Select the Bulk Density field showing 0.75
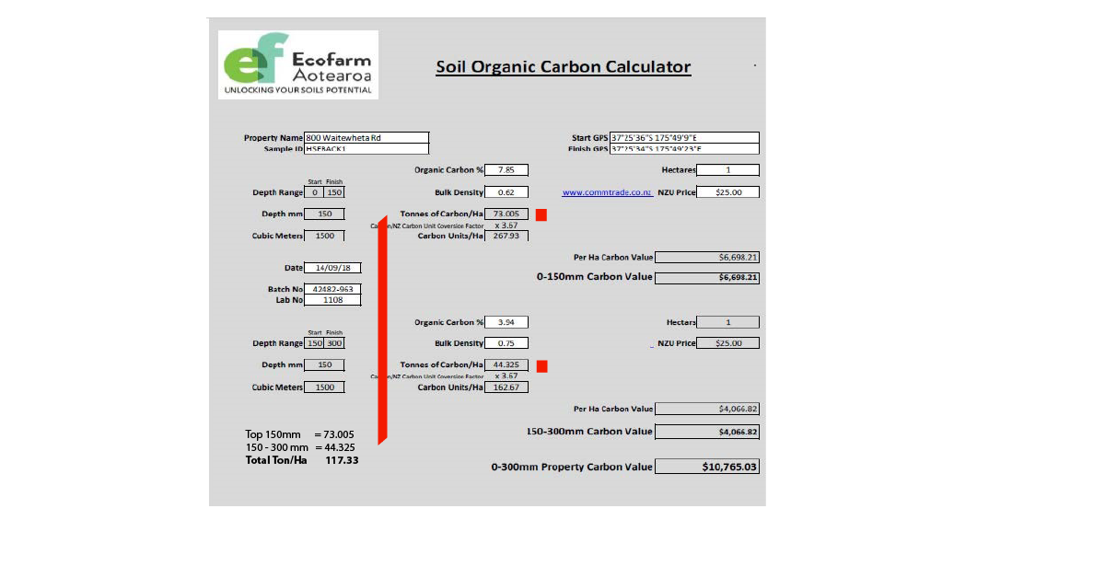Screen dimensions: 1105x578 506,343
